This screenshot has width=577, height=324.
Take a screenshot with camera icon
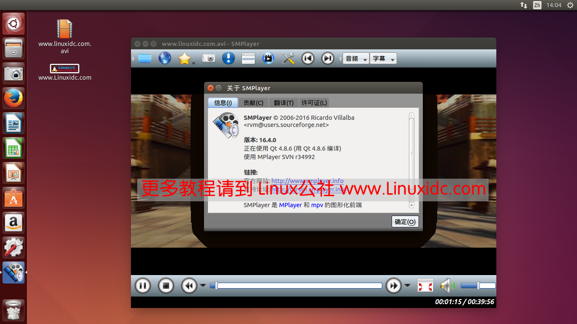click(209, 58)
